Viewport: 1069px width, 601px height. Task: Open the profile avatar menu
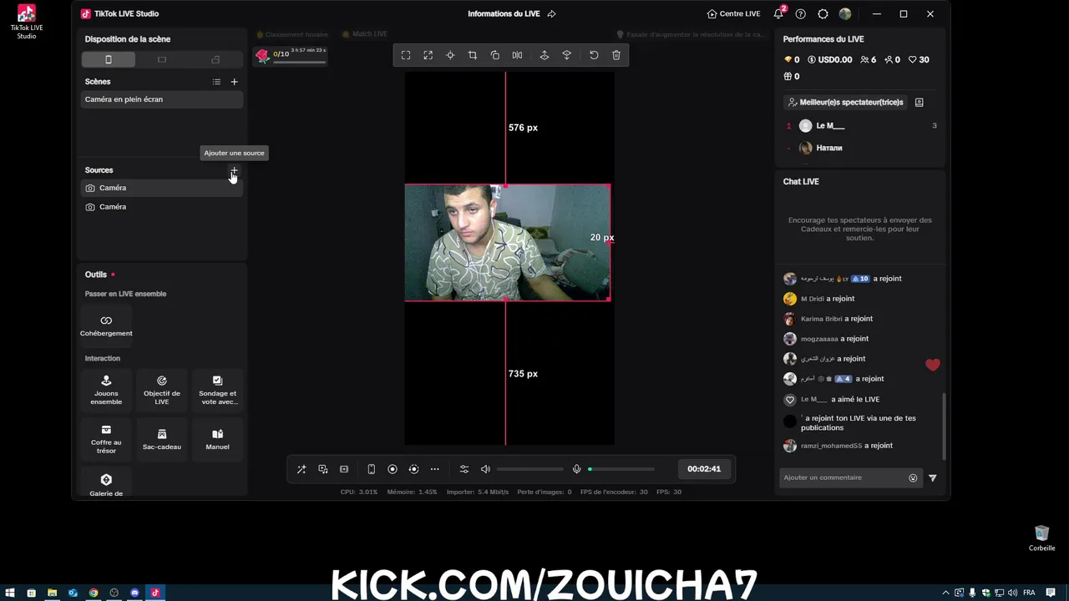pos(845,14)
